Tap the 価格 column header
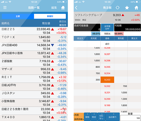Screen dimensions: 141x121 (107, 39)
